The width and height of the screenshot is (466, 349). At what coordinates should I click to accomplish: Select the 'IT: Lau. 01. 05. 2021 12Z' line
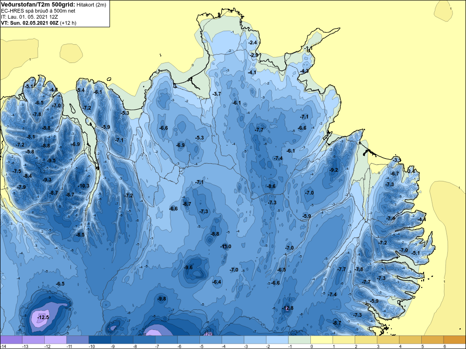click(29, 17)
